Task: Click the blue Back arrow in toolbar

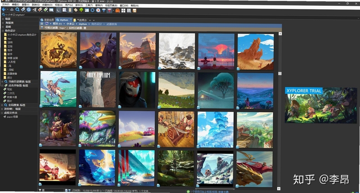Action: pos(4,9)
